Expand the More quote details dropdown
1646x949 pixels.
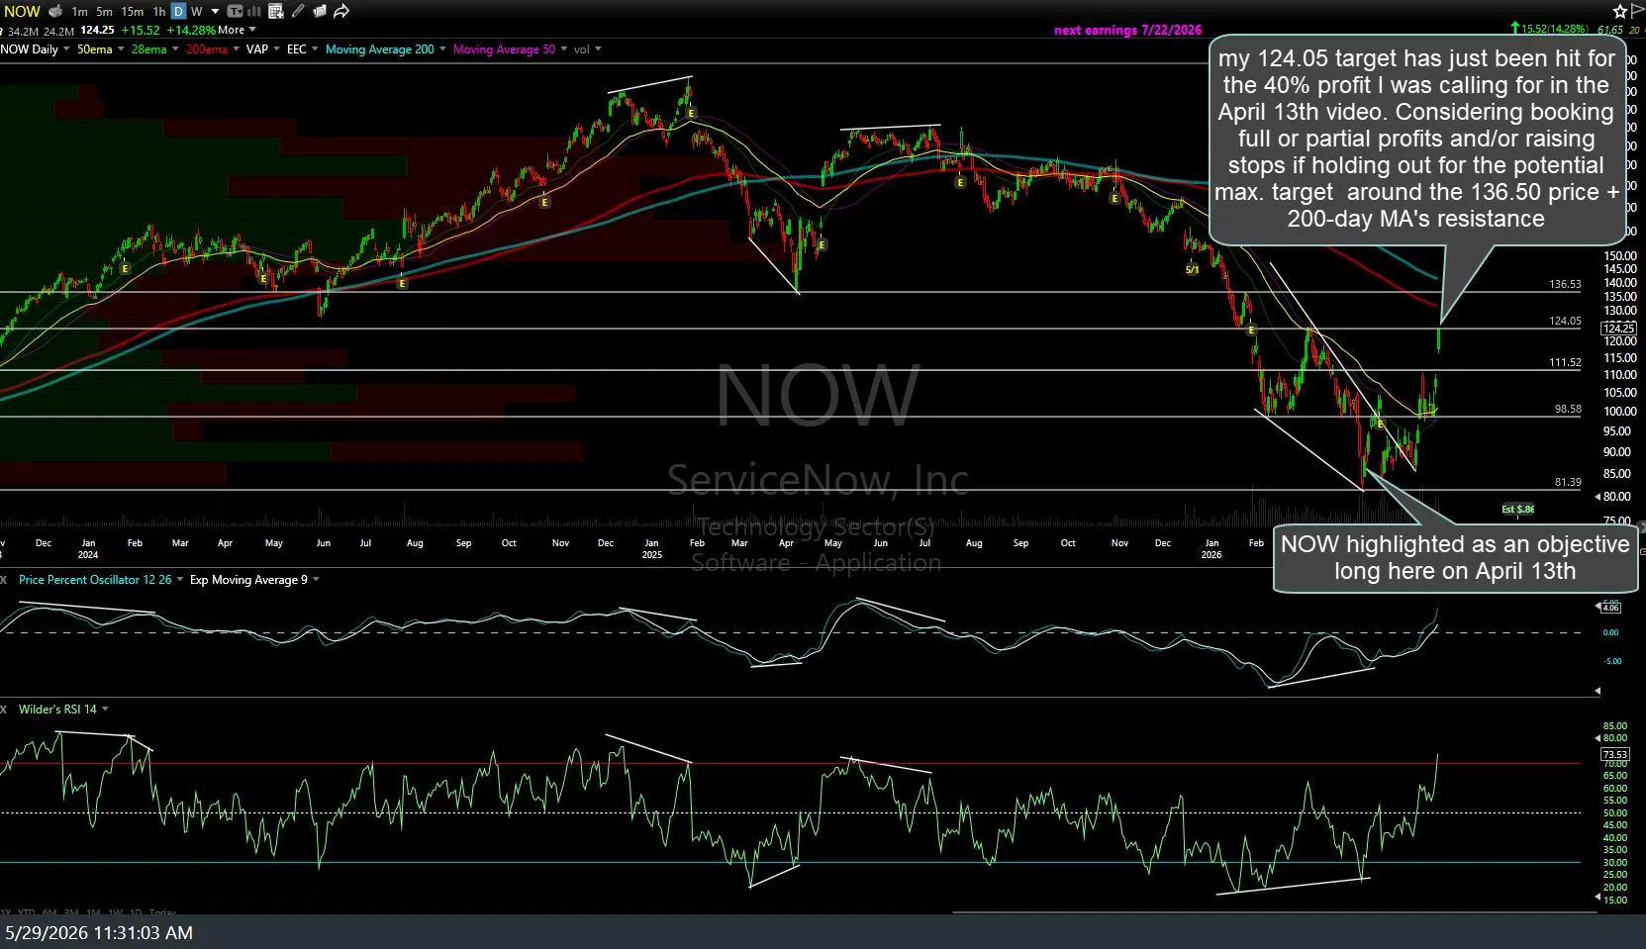[x=238, y=31]
